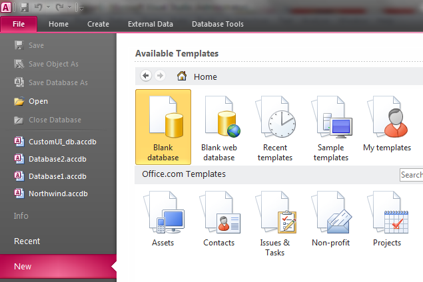Click the Open folder icon in backstage menu
This screenshot has height=282, width=423.
[x=19, y=101]
